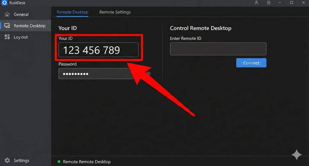
Task: Click the Password label
Action: pos(67,64)
